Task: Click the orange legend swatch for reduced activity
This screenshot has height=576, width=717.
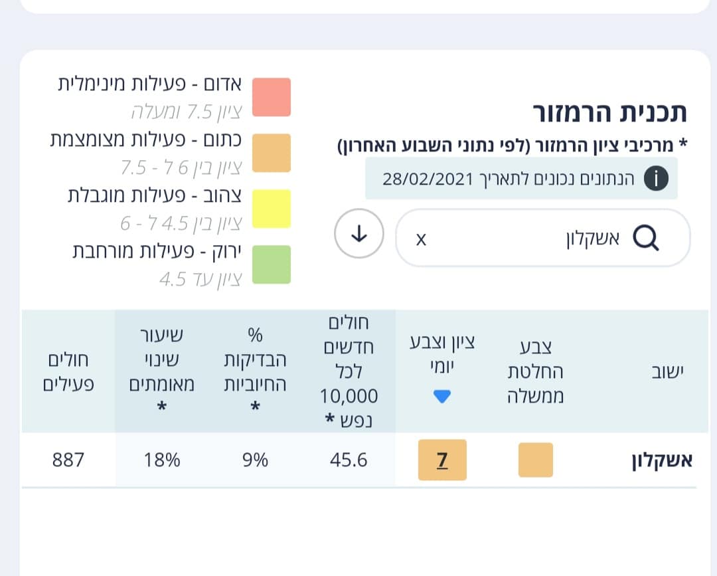Action: [272, 153]
